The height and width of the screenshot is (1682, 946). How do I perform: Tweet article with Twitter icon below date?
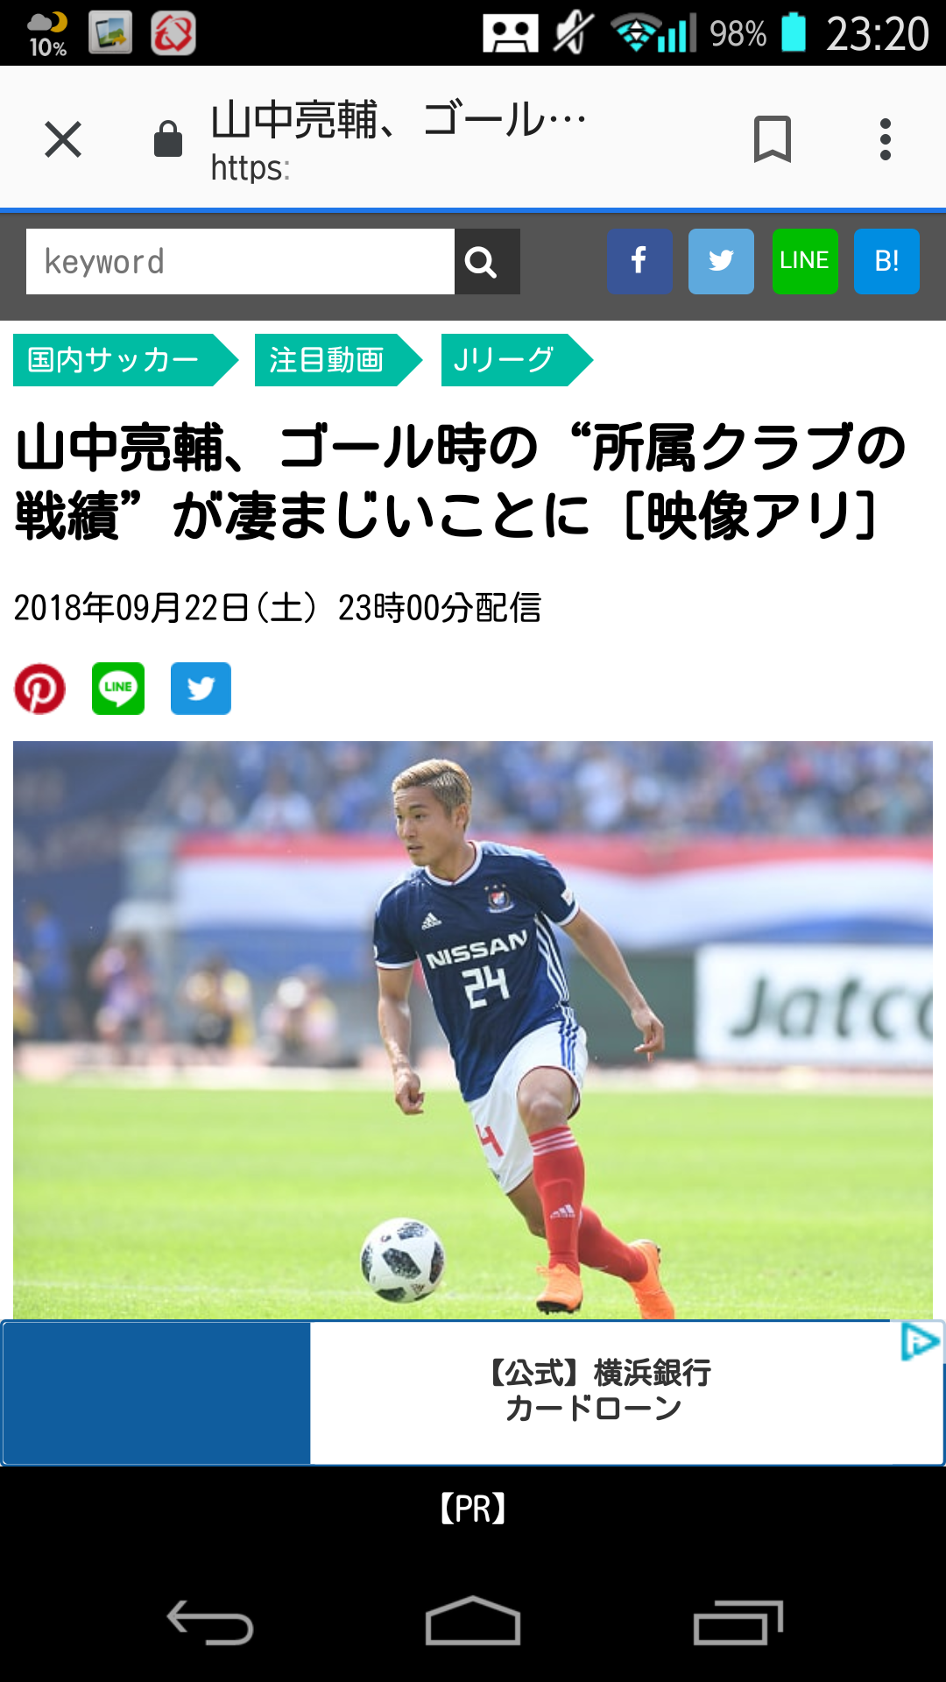tap(201, 689)
